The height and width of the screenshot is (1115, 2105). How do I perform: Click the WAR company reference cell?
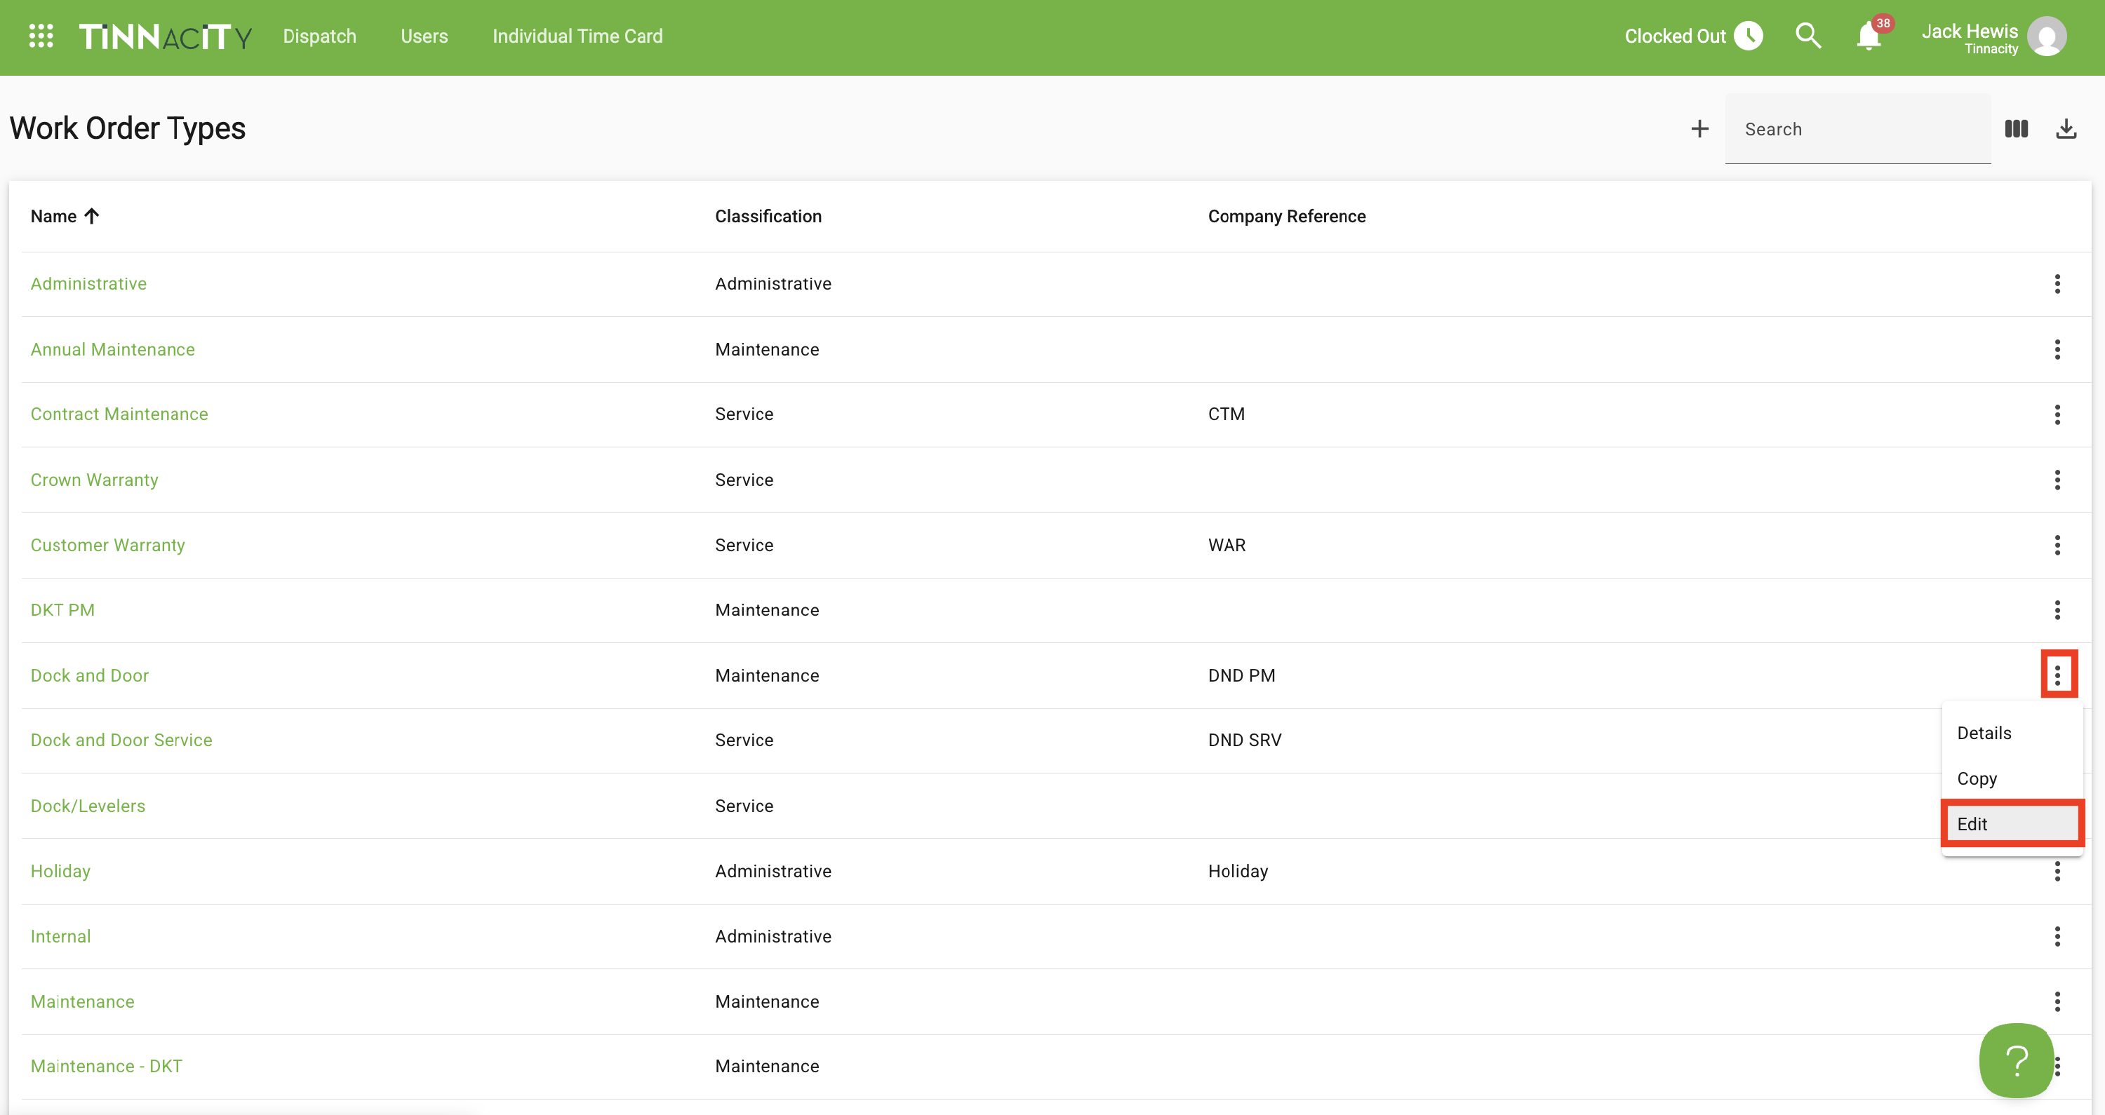[x=1227, y=545]
